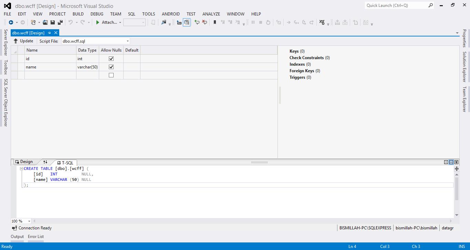Select the varchar(50) data type cell
Screen dimensions: 470x250
click(x=87, y=67)
